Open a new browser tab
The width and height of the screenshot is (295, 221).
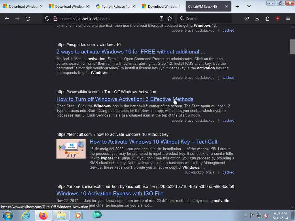click(237, 7)
